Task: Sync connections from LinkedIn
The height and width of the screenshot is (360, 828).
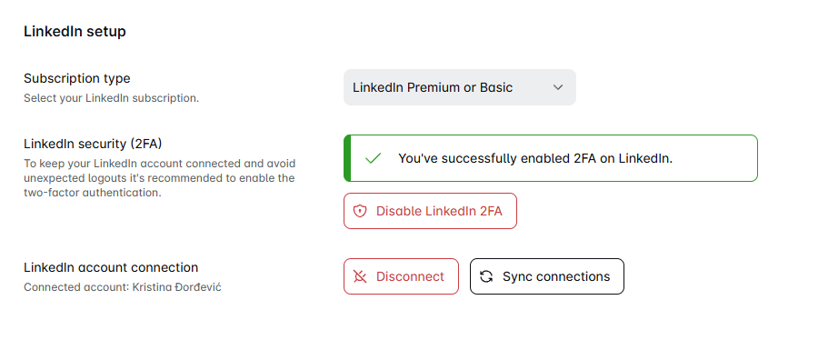Action: tap(546, 276)
